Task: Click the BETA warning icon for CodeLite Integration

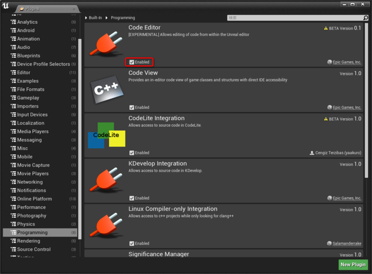Action: click(x=326, y=119)
